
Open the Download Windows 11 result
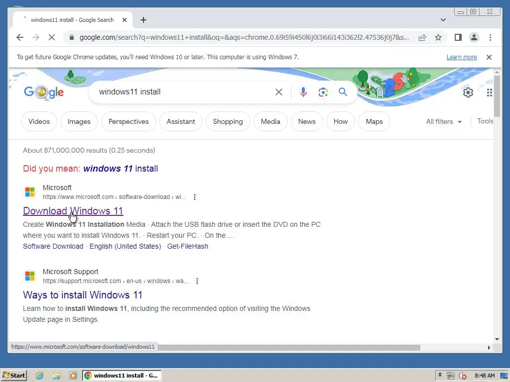click(73, 211)
